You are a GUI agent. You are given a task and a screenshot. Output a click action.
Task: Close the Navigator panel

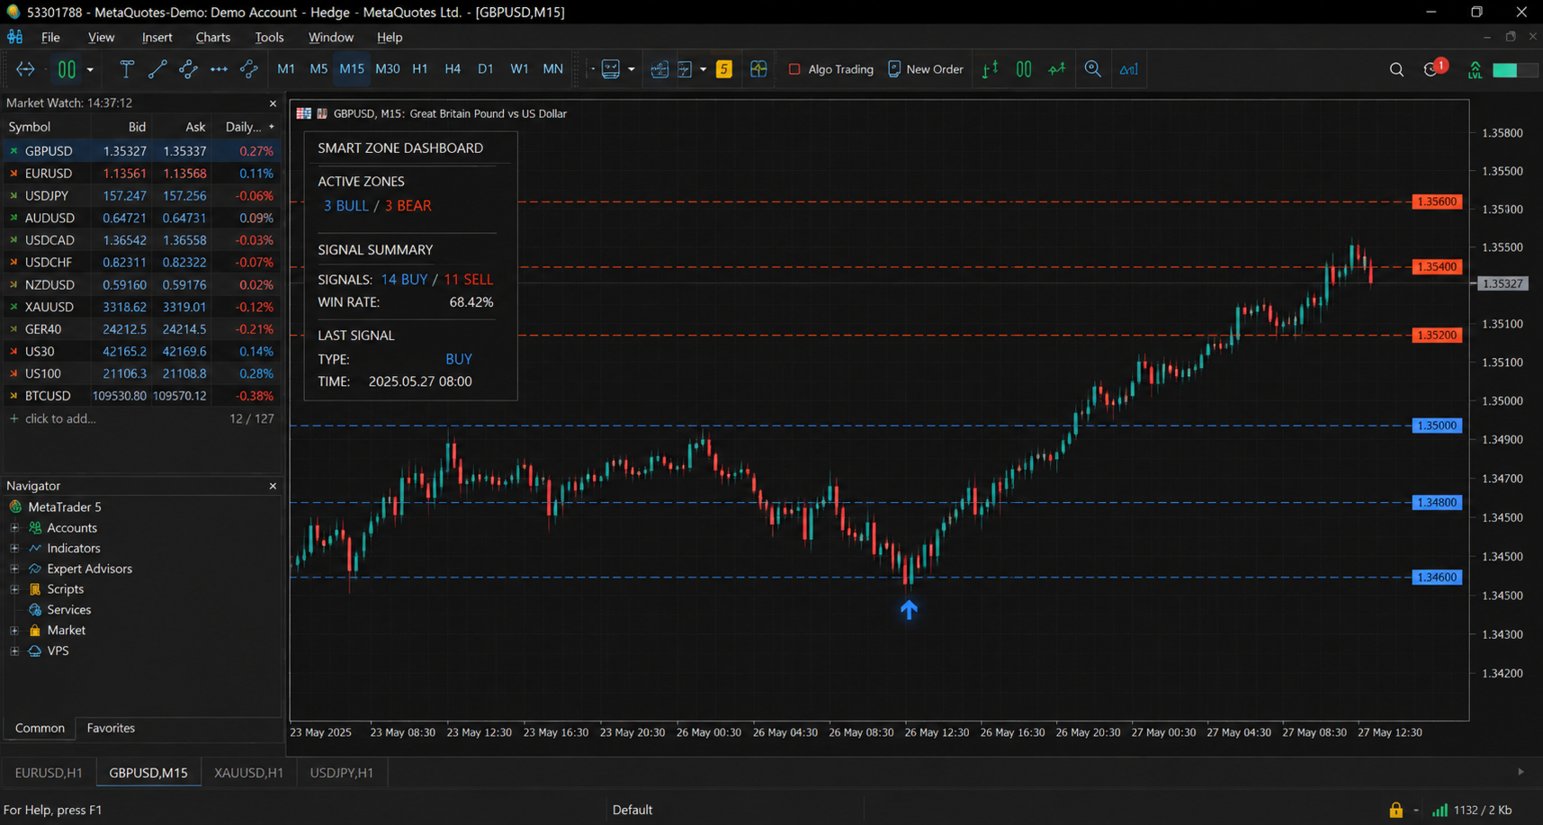273,486
